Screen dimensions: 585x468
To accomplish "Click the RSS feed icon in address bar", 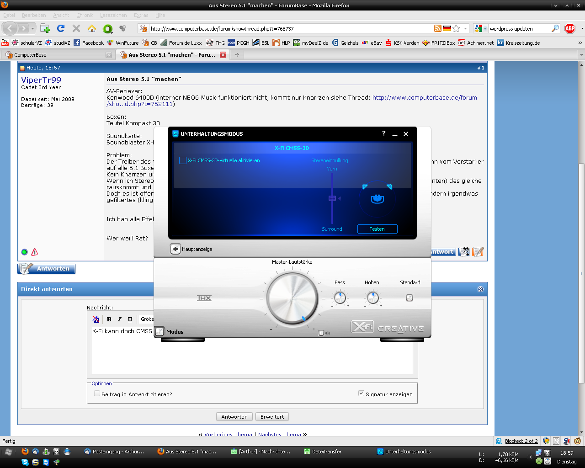I will pos(438,28).
